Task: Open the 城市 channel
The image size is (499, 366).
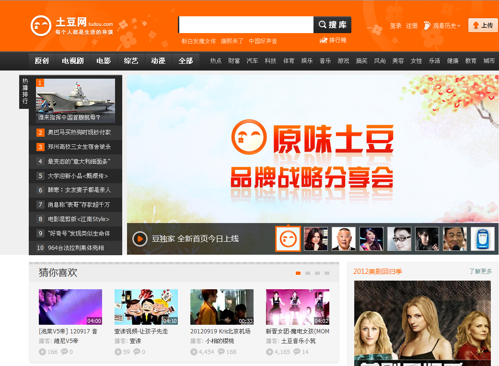Action: [489, 61]
